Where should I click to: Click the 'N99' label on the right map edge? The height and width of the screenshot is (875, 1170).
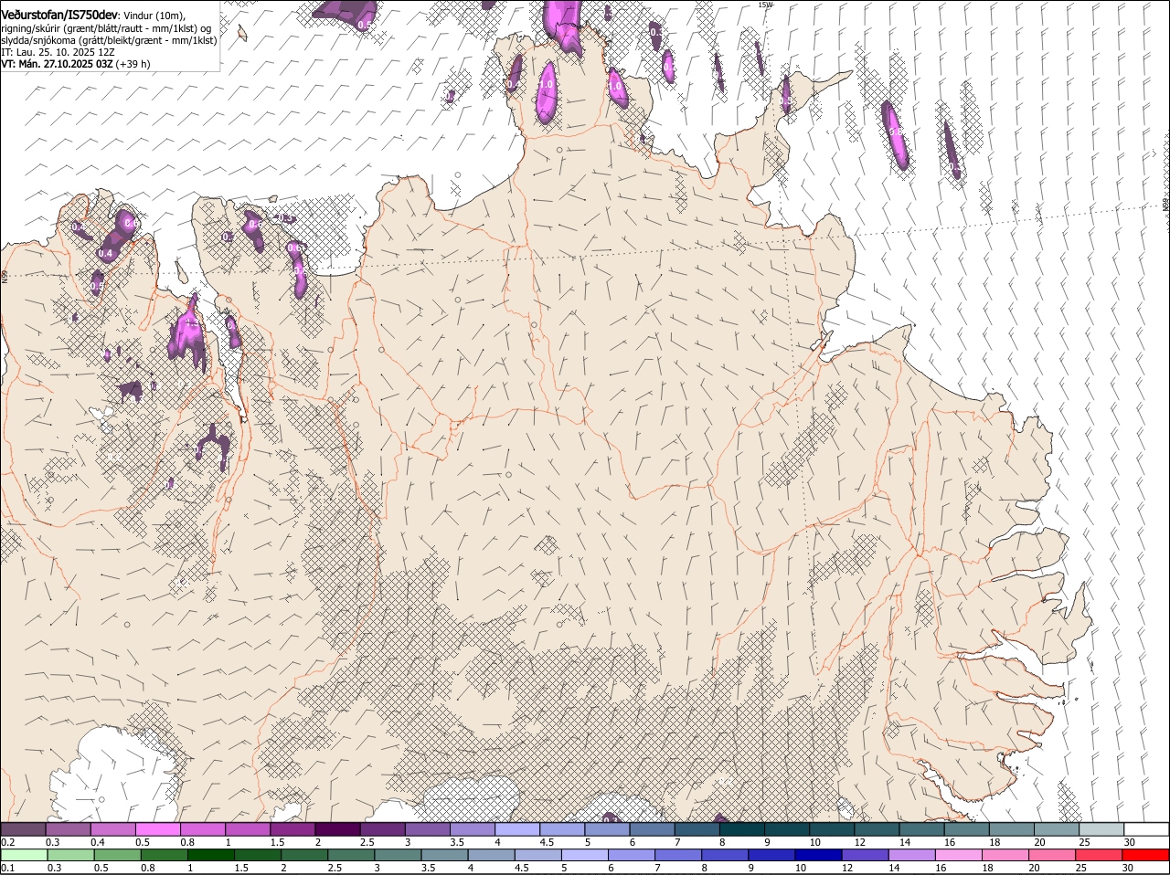pos(1165,206)
